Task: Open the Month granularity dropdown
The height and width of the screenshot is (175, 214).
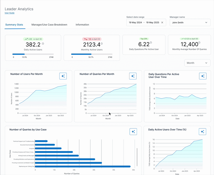Action: [x=197, y=63]
